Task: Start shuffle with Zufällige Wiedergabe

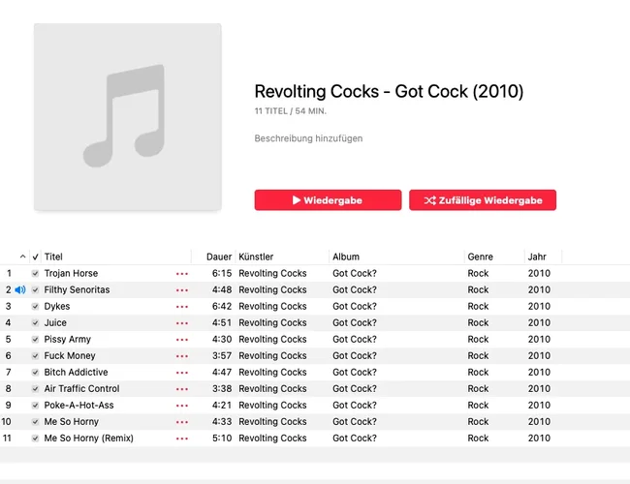Action: click(483, 200)
